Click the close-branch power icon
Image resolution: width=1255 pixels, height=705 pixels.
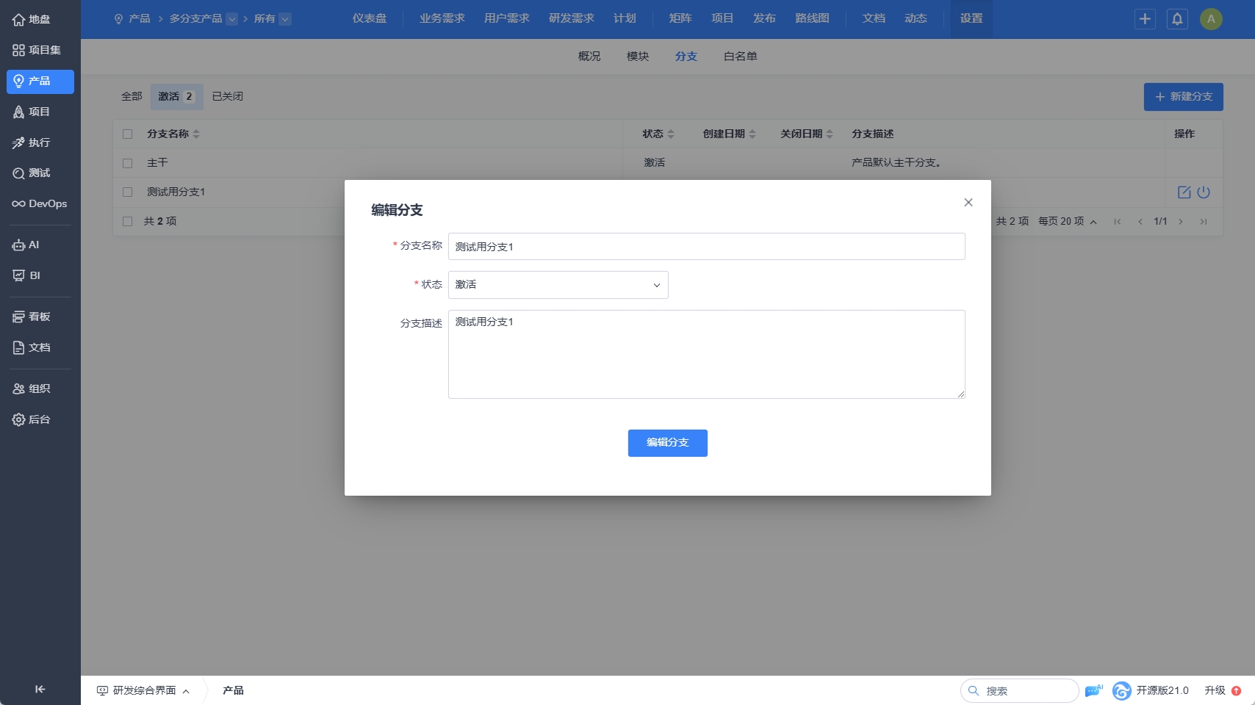(x=1204, y=192)
